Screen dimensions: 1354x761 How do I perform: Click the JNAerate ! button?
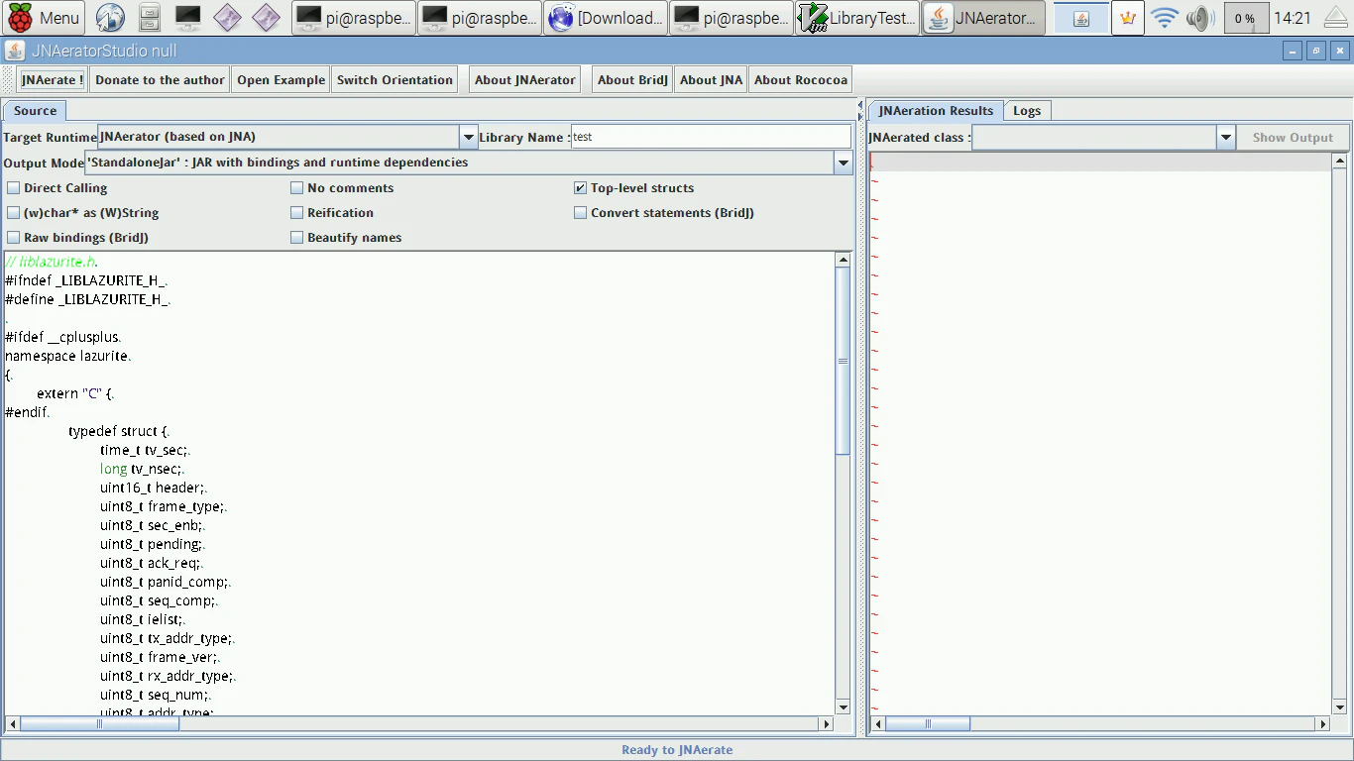(53, 80)
